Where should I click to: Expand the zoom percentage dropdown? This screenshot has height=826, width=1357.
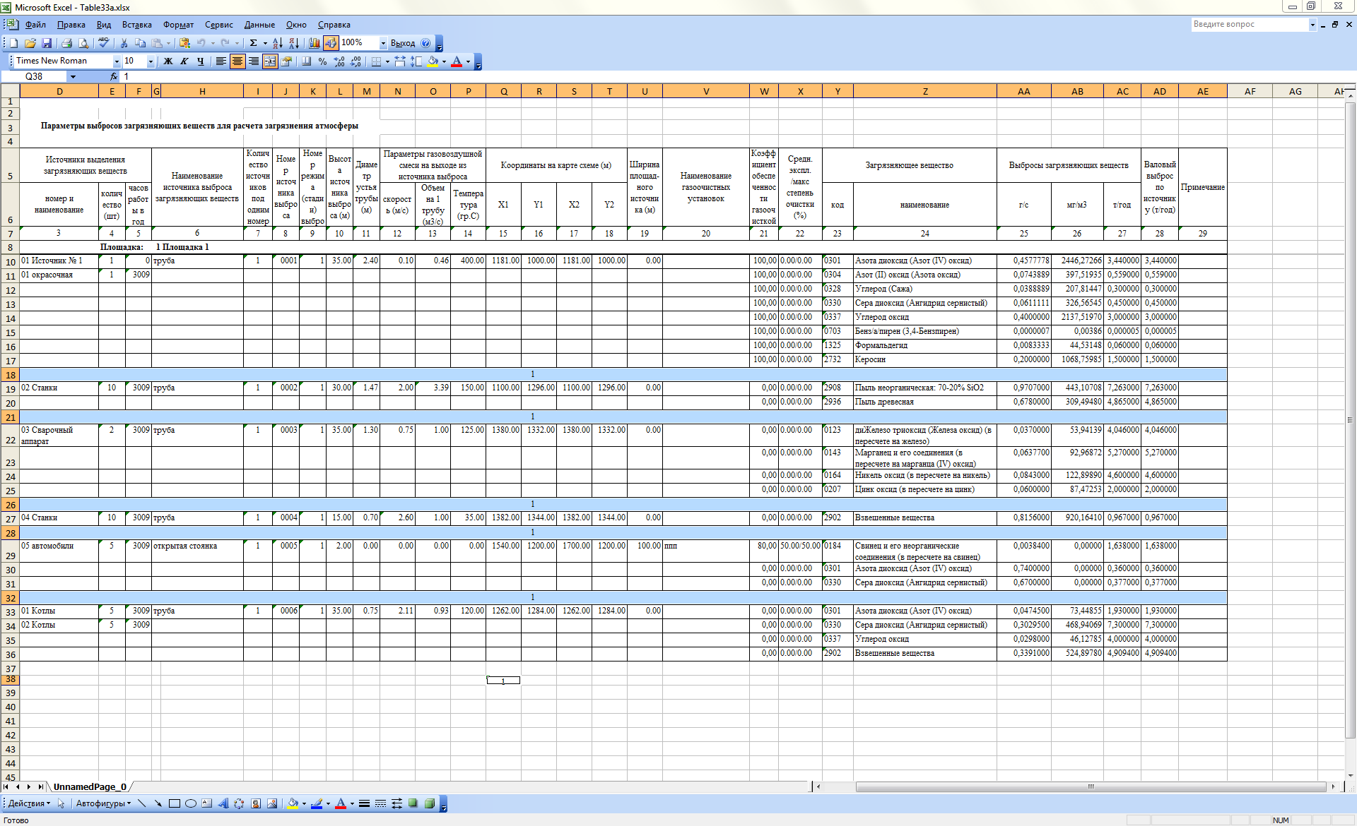383,43
